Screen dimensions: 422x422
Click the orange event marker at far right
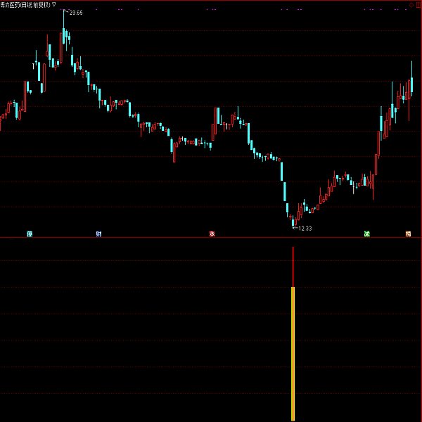pos(408,234)
